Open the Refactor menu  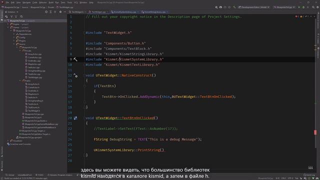[x=43, y=2]
